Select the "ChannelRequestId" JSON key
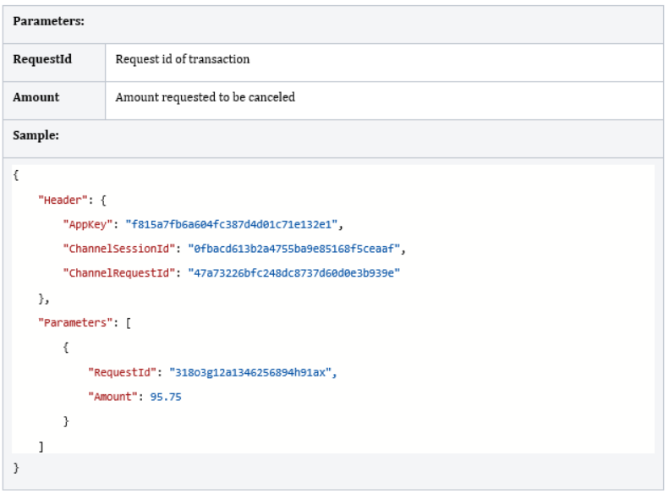669x494 pixels. coord(118,273)
